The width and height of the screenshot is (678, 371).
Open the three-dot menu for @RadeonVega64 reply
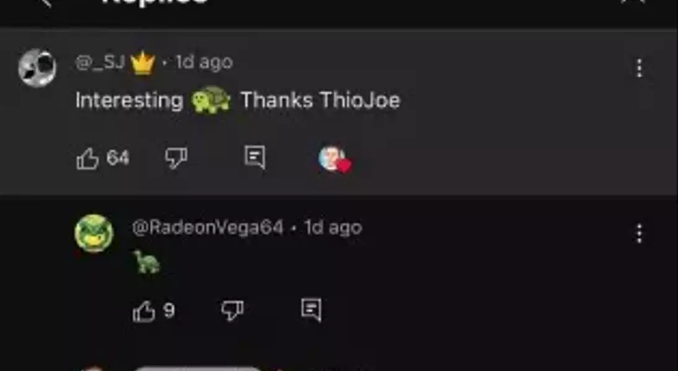tap(639, 234)
